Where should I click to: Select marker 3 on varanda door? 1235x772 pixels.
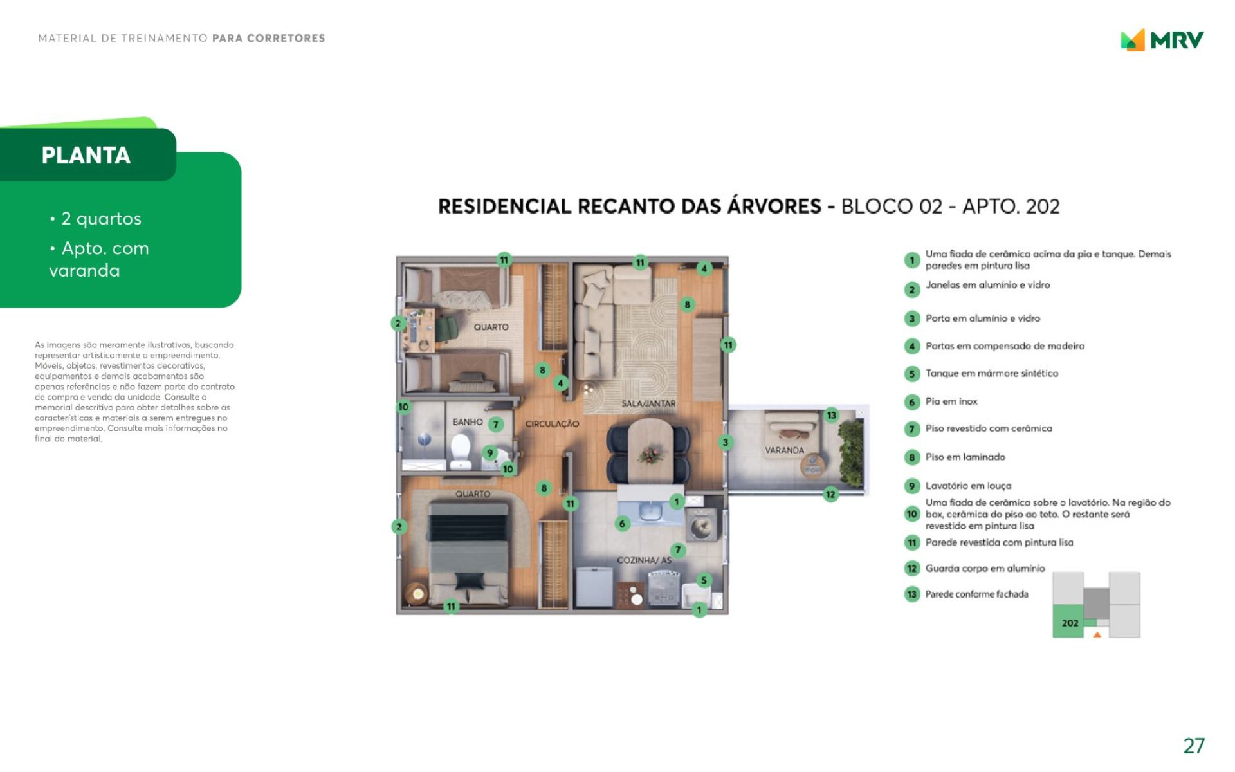[725, 442]
